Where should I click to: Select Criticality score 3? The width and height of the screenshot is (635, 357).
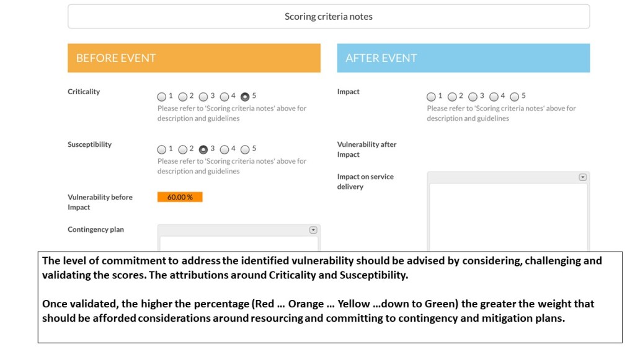click(x=203, y=97)
